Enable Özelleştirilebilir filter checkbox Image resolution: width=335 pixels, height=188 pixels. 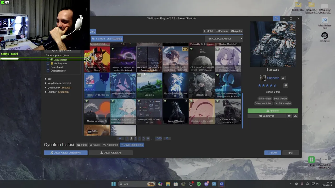coord(48,71)
